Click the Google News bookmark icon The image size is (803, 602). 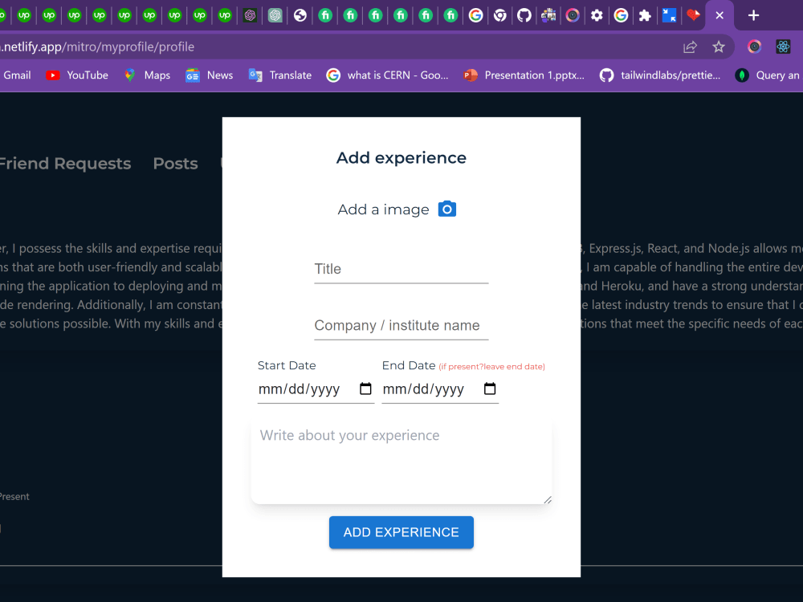tap(193, 75)
